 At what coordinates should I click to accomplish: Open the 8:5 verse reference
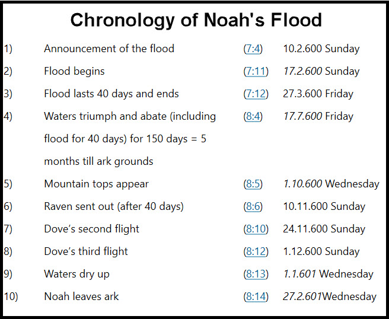(253, 184)
